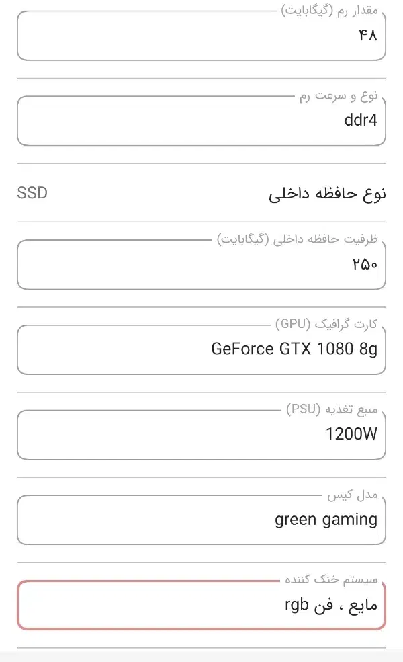Tap the ظرفیت حافظه داخلی label

click(x=298, y=239)
